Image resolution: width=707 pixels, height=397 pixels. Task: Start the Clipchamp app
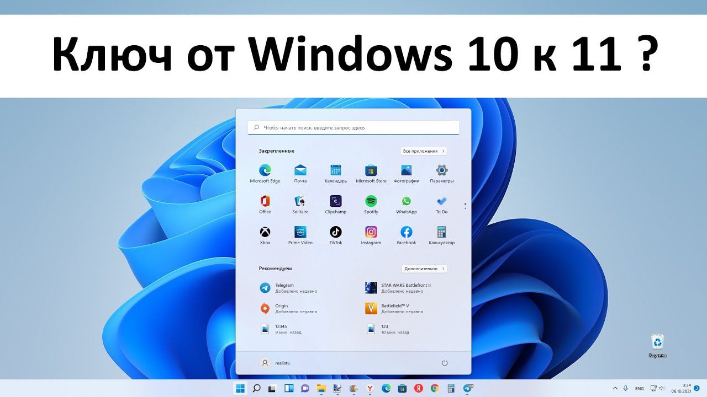pos(336,204)
